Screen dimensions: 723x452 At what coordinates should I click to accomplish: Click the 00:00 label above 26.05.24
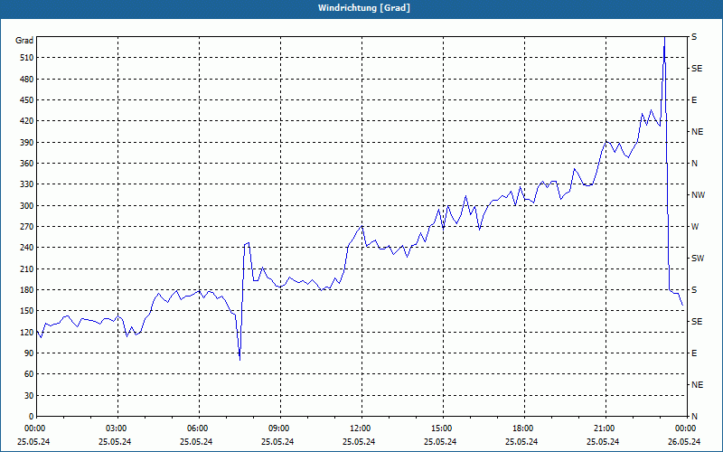686,428
